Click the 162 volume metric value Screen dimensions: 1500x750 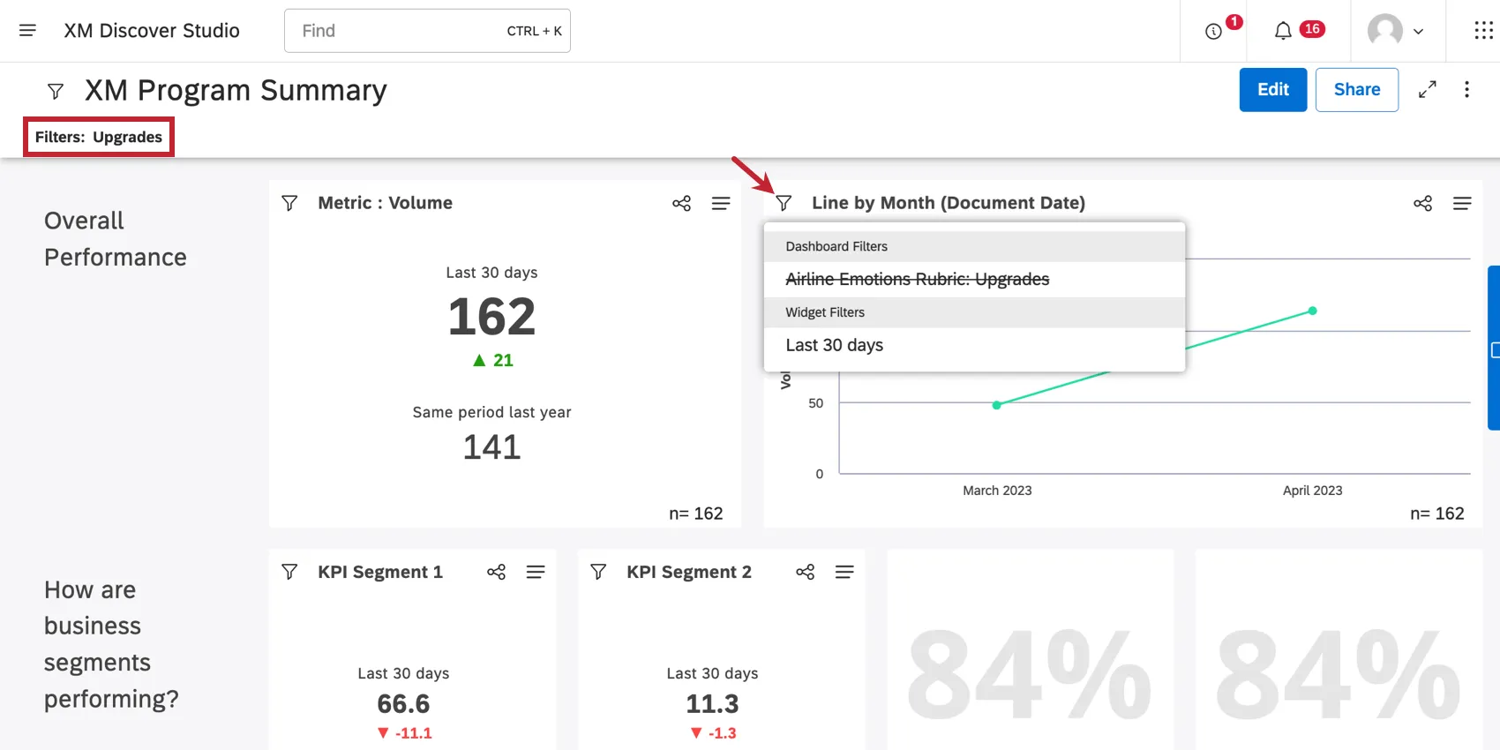(x=491, y=317)
